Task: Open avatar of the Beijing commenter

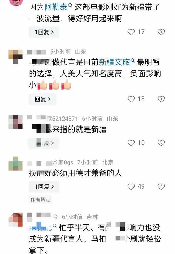Action: (x=16, y=164)
